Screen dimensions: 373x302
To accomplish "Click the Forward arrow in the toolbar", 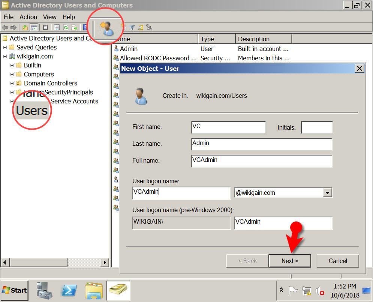I will [x=13, y=28].
